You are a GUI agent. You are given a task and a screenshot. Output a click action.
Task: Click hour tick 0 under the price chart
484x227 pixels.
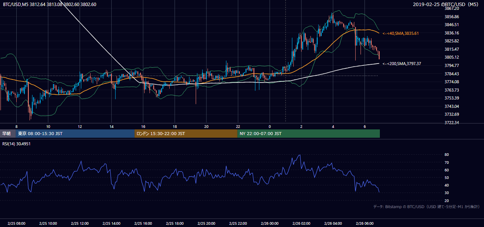[269, 126]
